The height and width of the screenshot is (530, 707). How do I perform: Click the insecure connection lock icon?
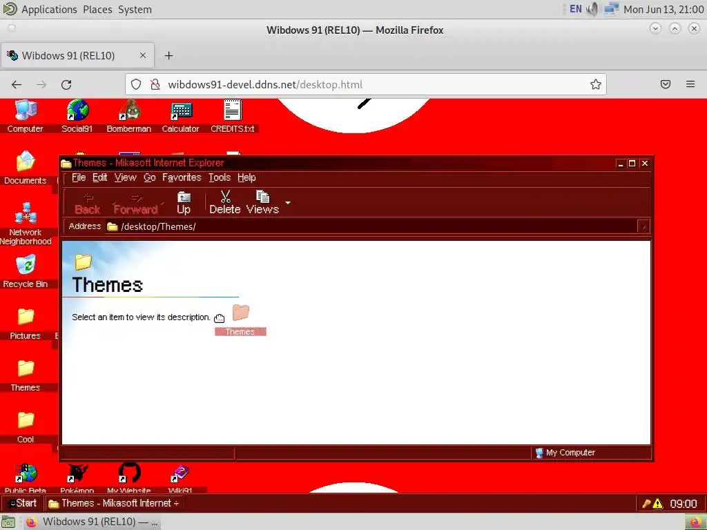click(155, 85)
